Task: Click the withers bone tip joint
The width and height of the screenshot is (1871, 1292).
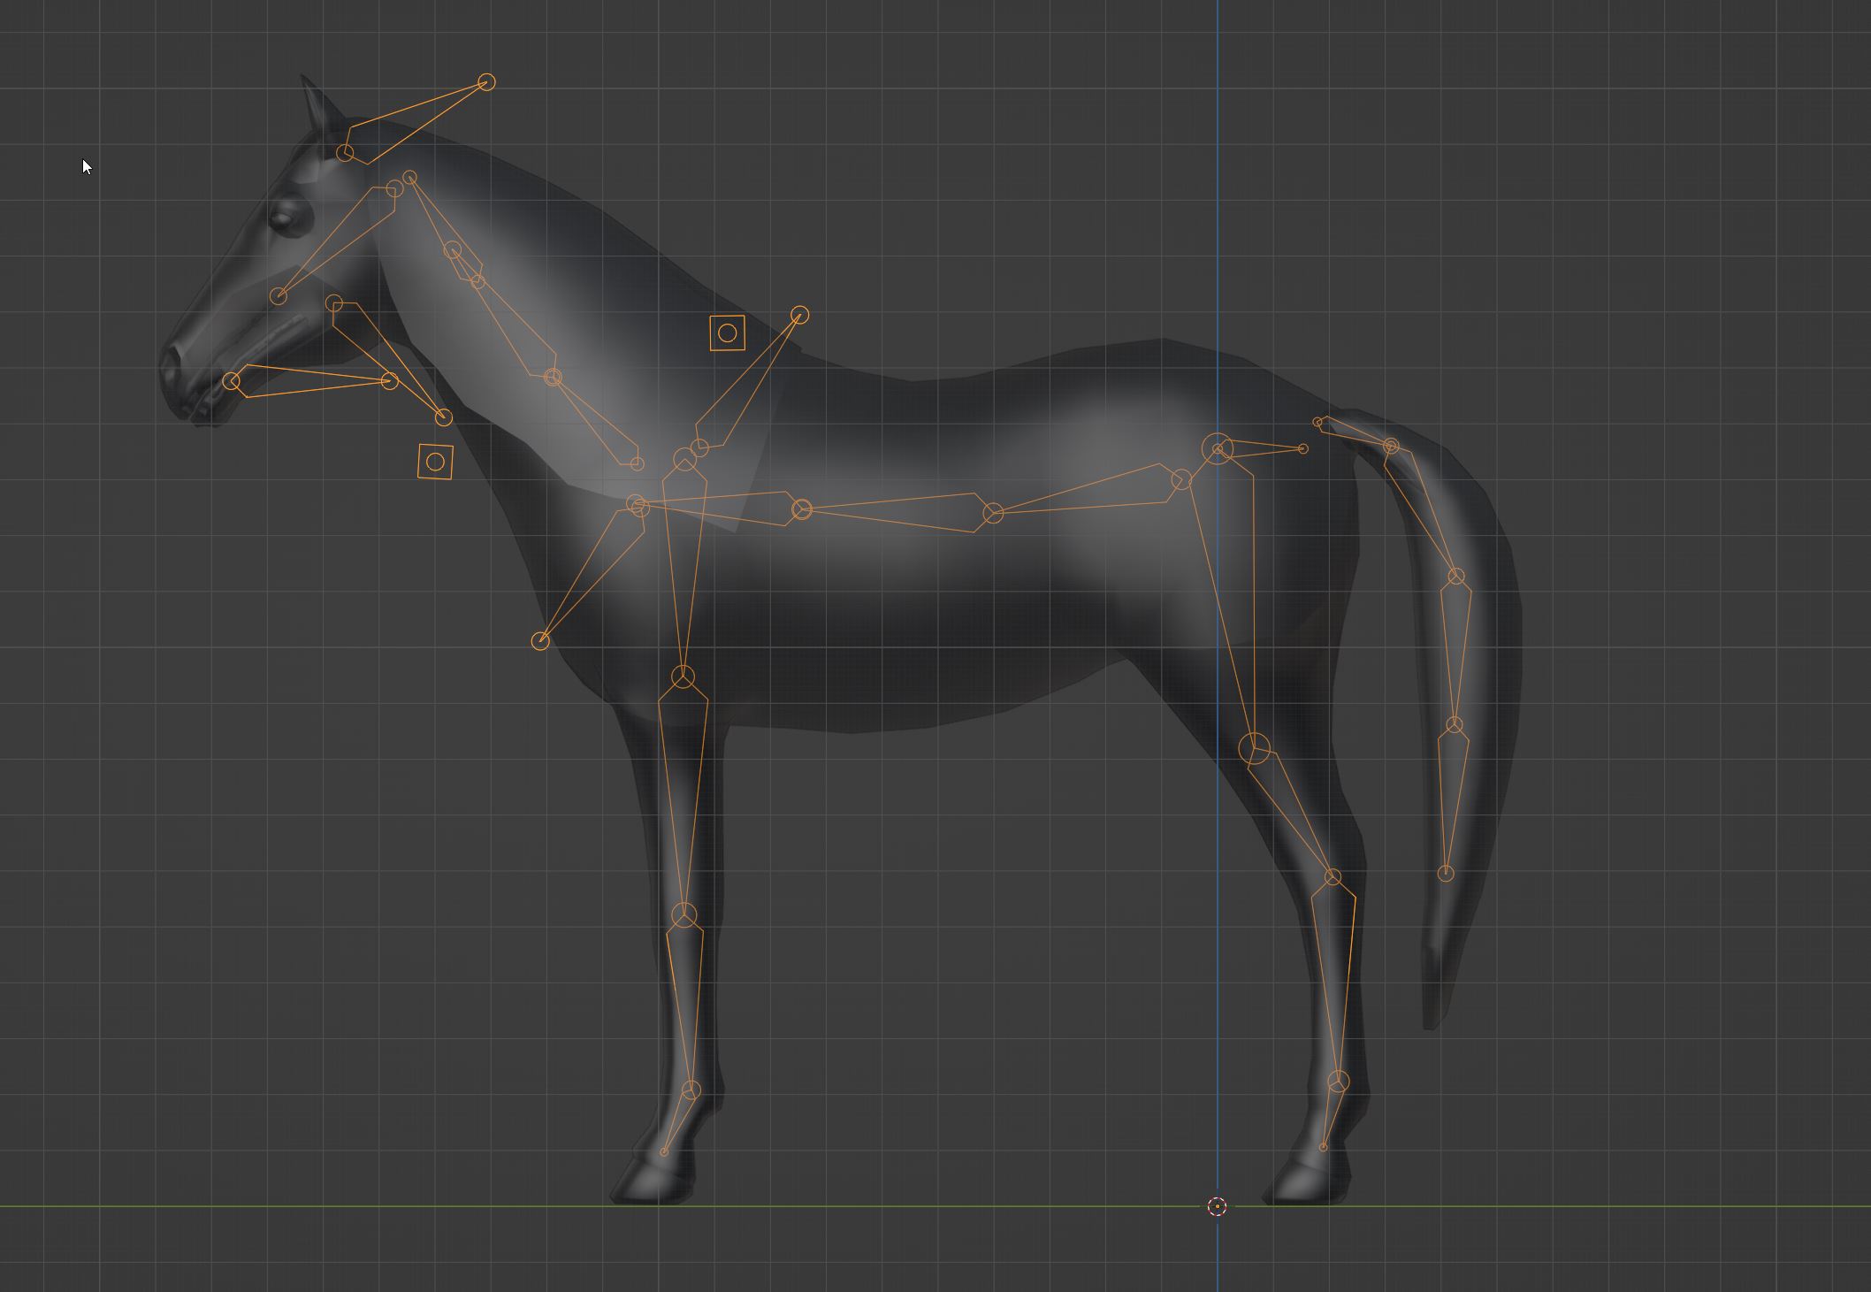Action: point(799,315)
